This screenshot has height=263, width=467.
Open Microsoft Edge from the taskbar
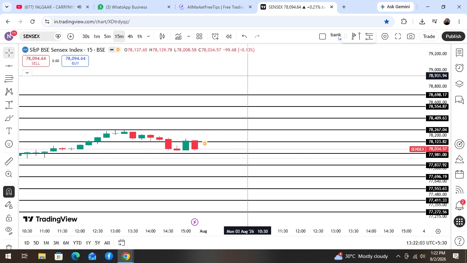pos(76,256)
